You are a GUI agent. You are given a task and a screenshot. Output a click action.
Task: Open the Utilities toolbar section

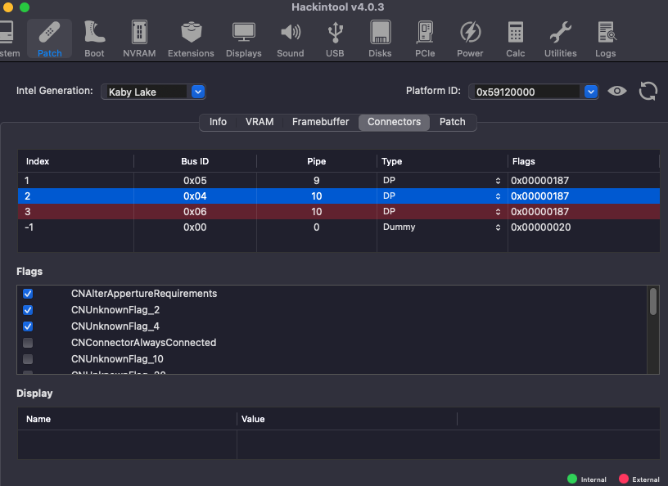[x=561, y=38]
